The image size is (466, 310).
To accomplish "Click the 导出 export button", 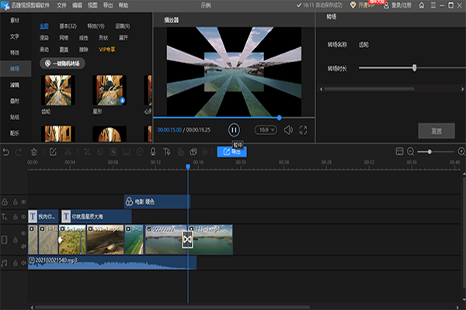I will click(231, 152).
